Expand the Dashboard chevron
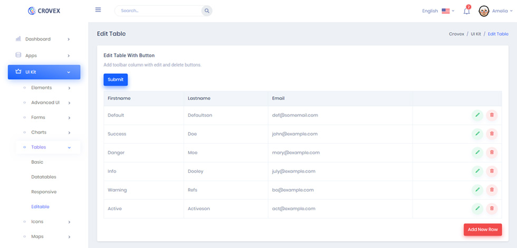This screenshot has width=517, height=248. point(69,39)
